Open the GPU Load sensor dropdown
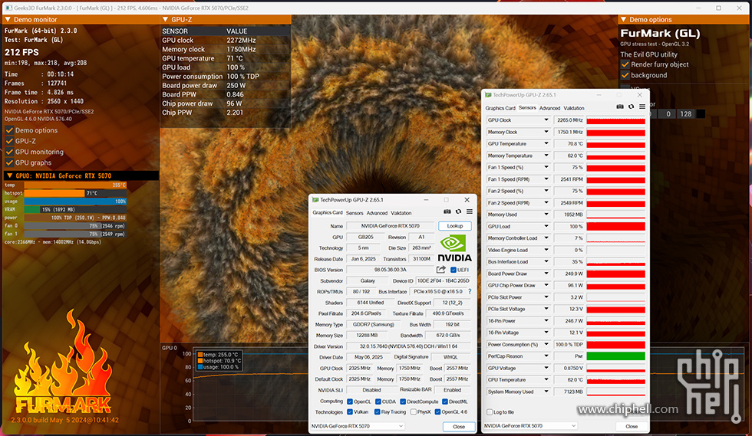The image size is (752, 436). click(x=546, y=226)
